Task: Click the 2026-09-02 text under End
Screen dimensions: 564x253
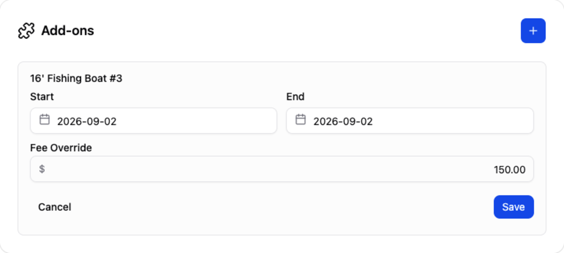Action: tap(343, 122)
